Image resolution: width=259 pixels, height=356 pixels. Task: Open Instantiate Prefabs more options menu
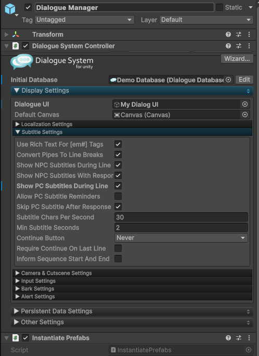tap(249, 338)
